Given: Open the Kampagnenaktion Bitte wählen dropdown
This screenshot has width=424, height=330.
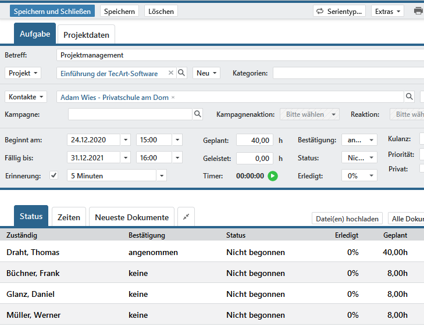Looking at the screenshot, I should [309, 114].
